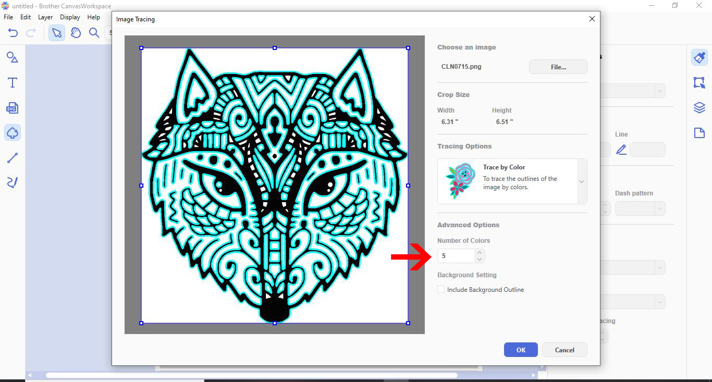
Task: Decrease Number of Colors with down arrow
Action: click(480, 259)
